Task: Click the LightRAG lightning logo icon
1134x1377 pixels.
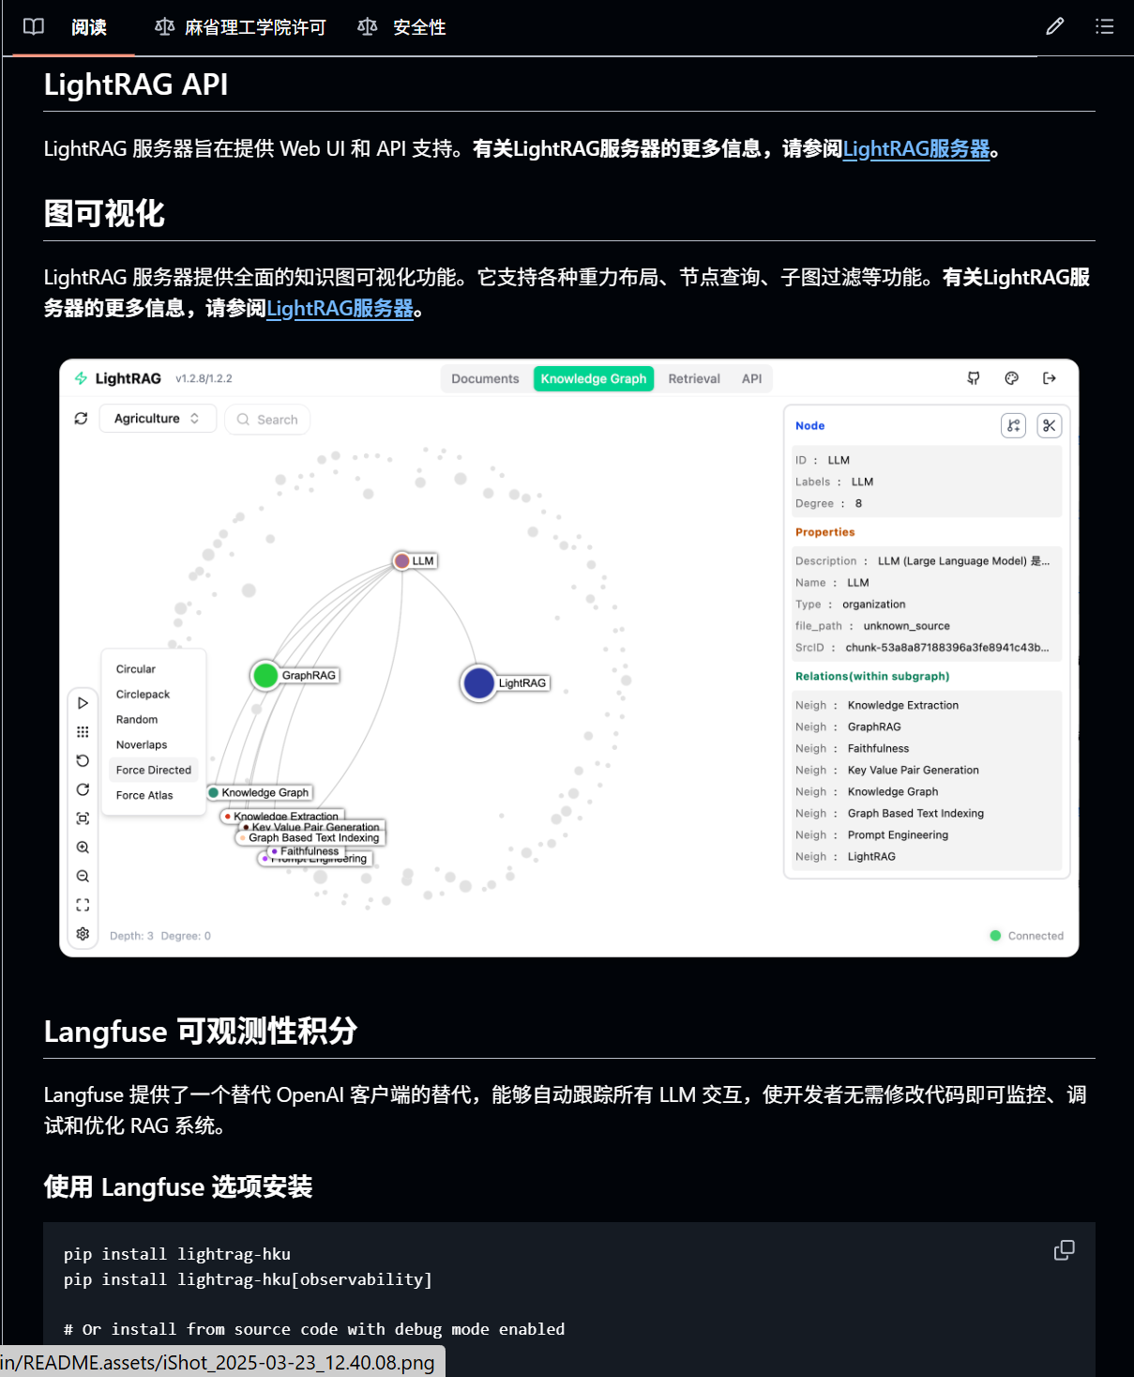Action: 81,378
